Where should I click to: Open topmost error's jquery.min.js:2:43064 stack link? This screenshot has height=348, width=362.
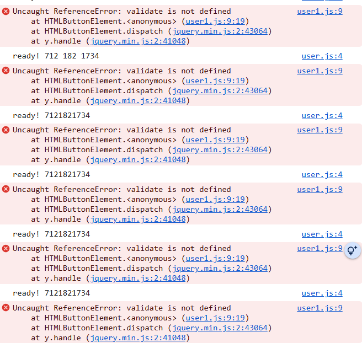[x=220, y=31]
